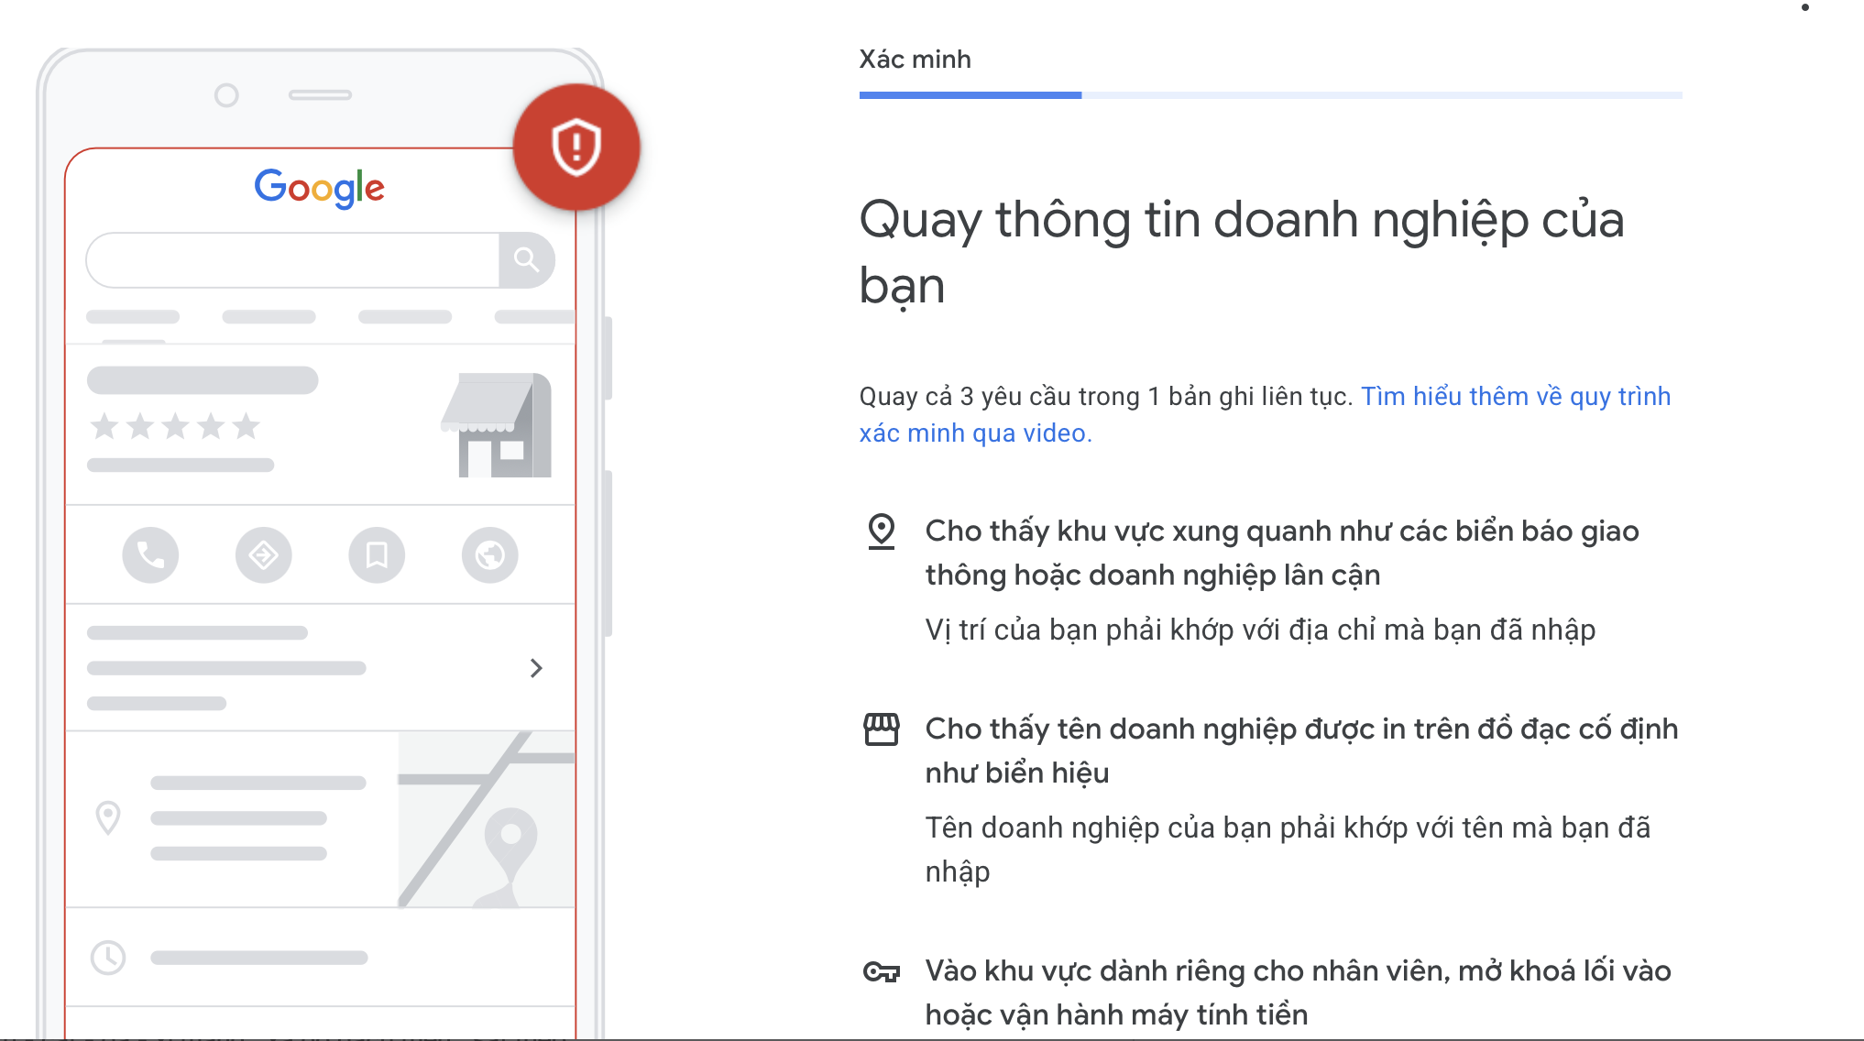1864x1041 pixels.
Task: Click the bookmark save icon in mockup
Action: (x=377, y=554)
